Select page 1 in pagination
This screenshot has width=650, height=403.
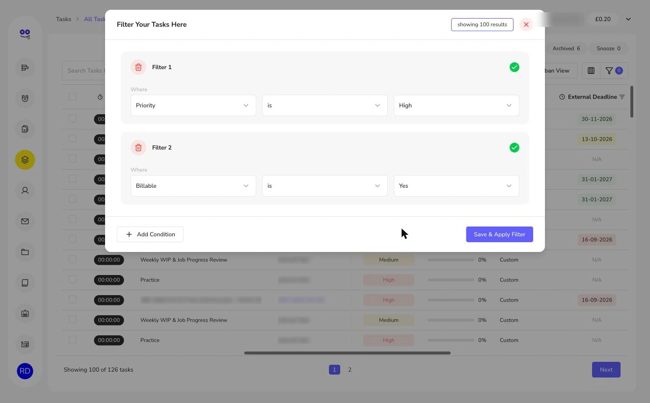(334, 370)
